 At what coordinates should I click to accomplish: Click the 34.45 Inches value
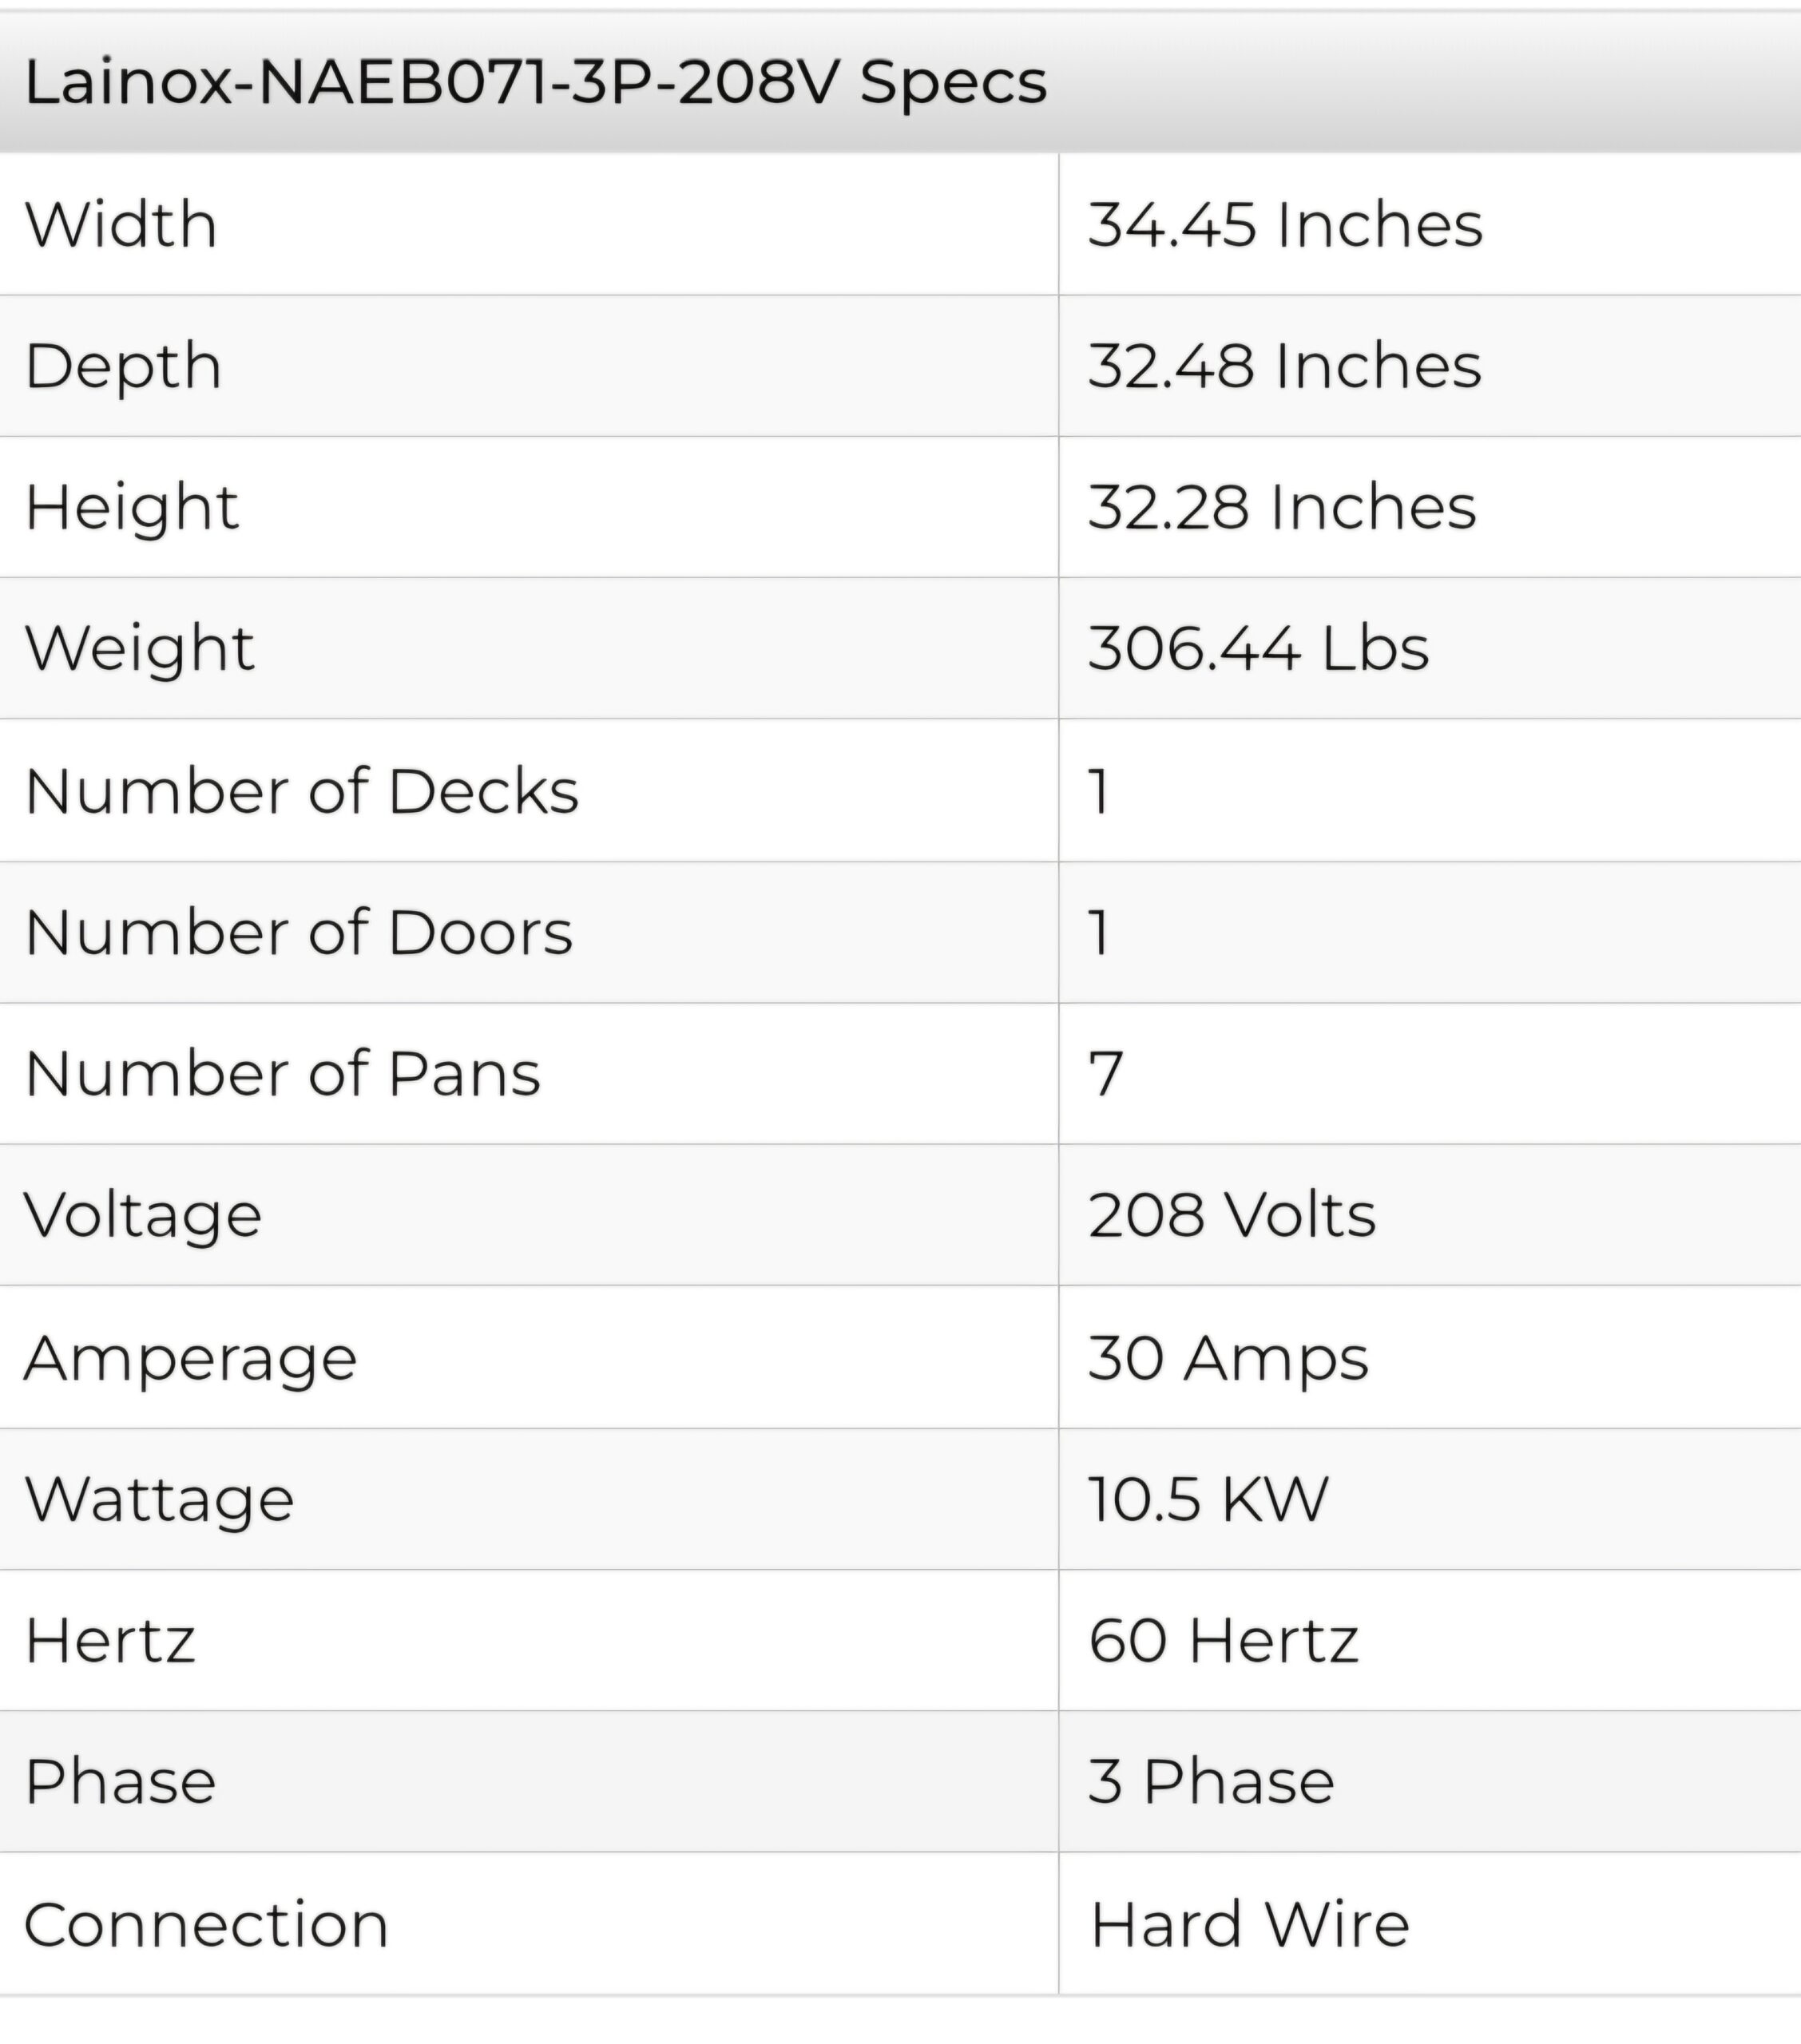point(1285,224)
